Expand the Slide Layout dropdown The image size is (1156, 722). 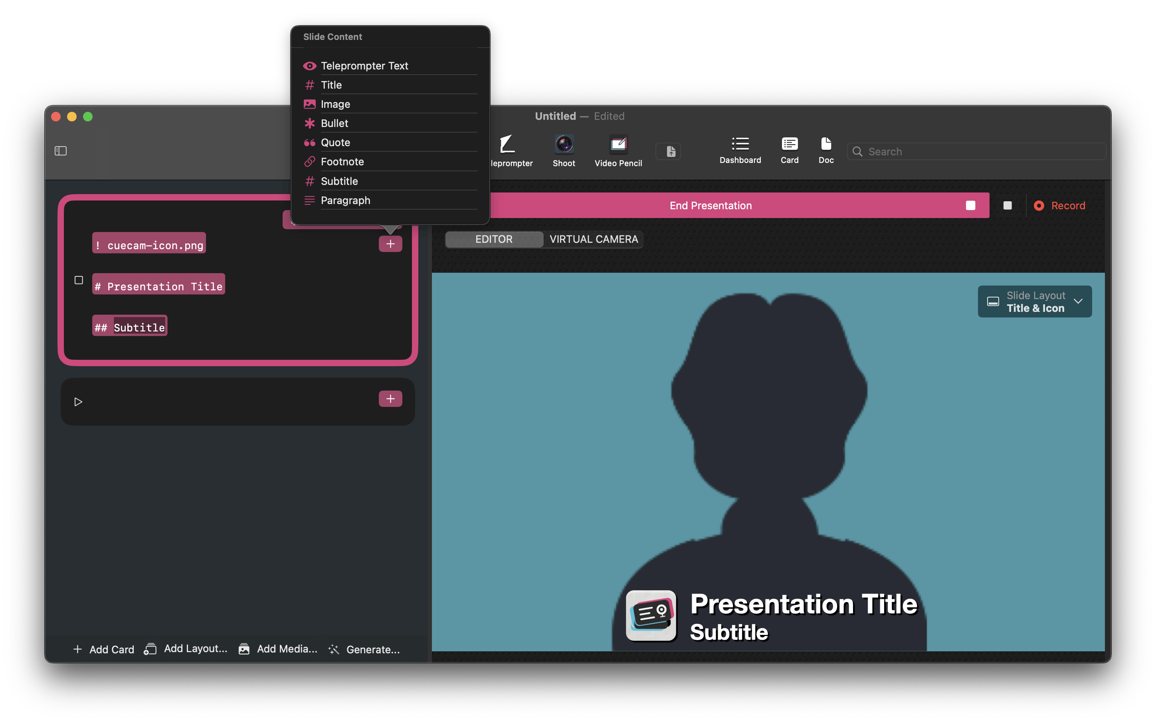tap(1034, 302)
